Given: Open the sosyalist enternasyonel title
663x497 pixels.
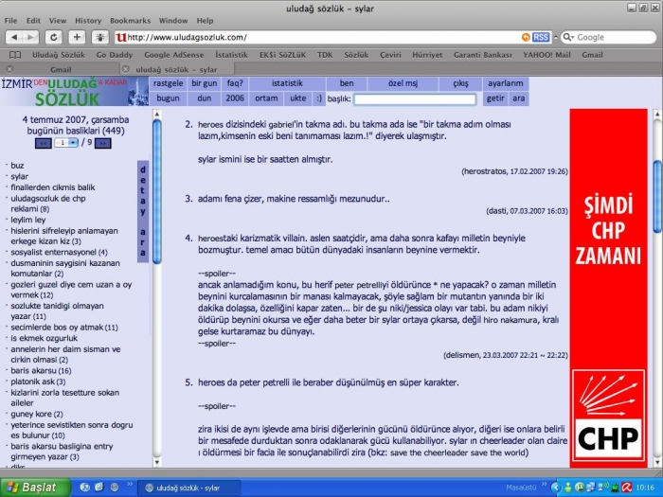Looking at the screenshot, I should point(59,253).
